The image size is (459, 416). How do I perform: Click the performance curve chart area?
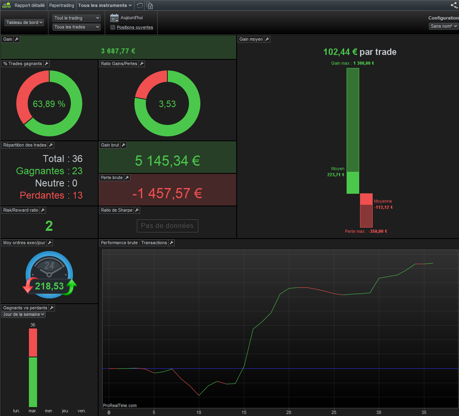click(280, 329)
